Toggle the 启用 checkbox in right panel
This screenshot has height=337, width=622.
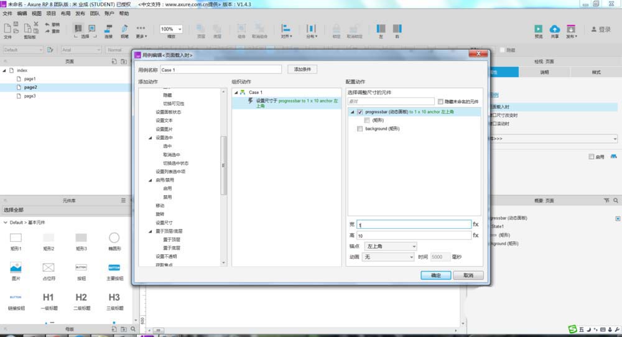(592, 157)
